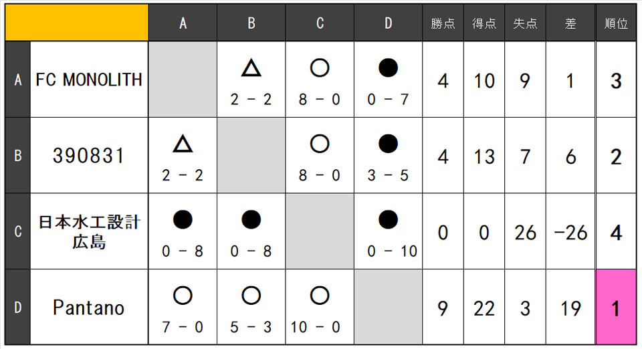Screen dimensions: 642x349
Task: Click the -26 goal difference value
Action: tap(570, 233)
